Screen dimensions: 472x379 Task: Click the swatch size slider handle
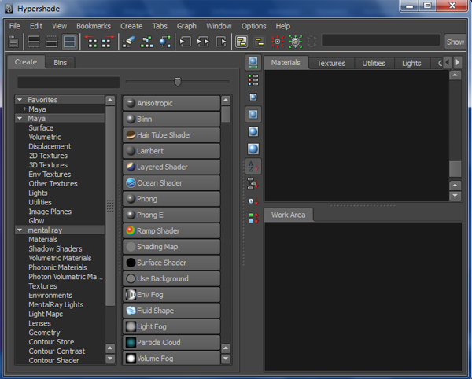[178, 82]
